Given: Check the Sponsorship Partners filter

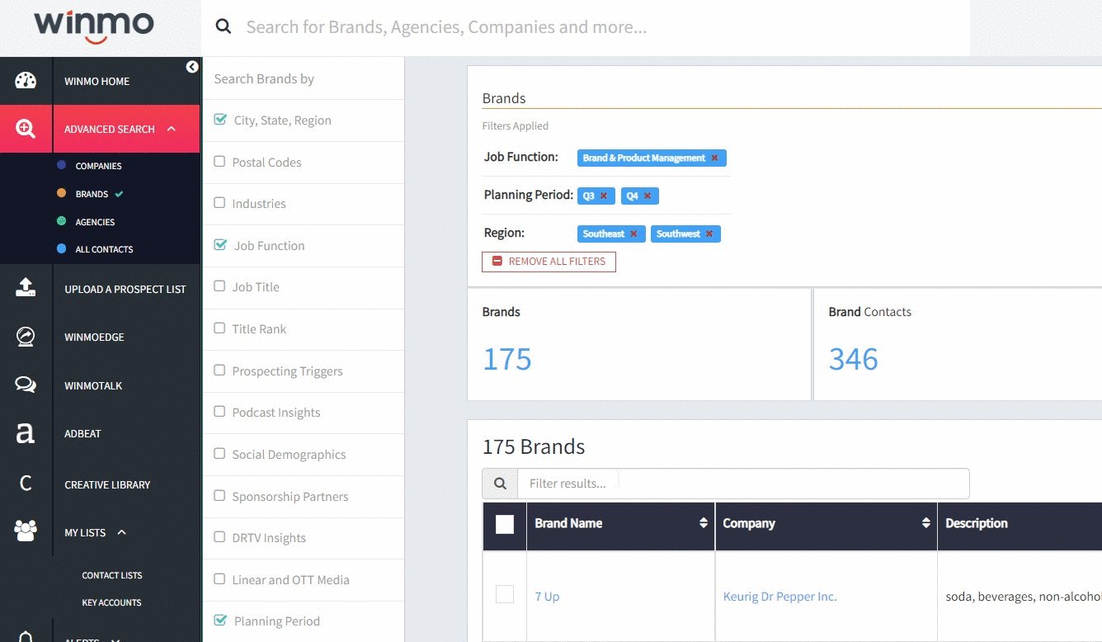Looking at the screenshot, I should [219, 496].
